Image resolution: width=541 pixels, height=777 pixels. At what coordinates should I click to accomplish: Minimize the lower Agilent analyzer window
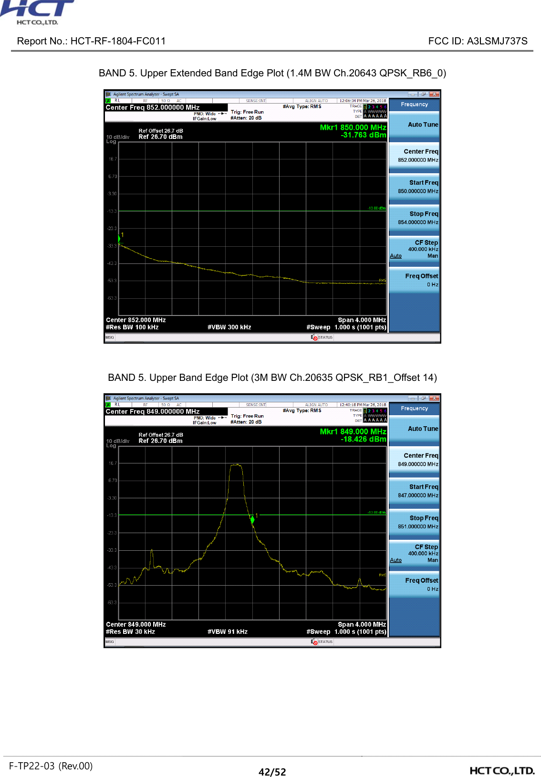click(413, 398)
